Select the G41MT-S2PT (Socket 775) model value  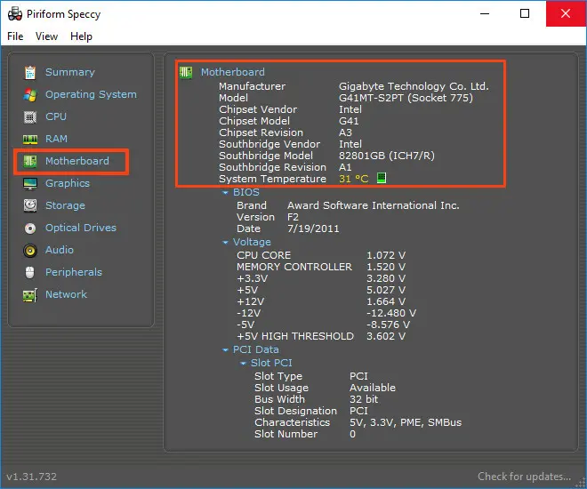[406, 98]
